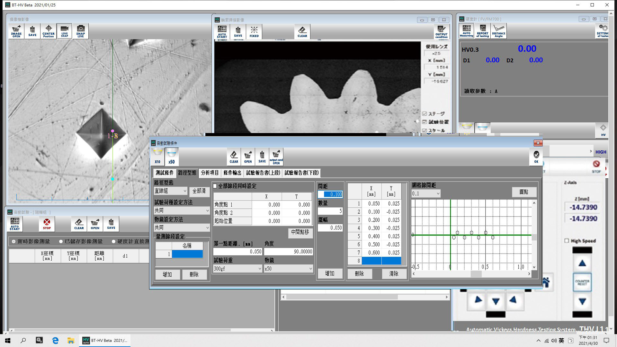Enable 全部線段同時設定 checkbox
This screenshot has width=617, height=347.
point(215,186)
